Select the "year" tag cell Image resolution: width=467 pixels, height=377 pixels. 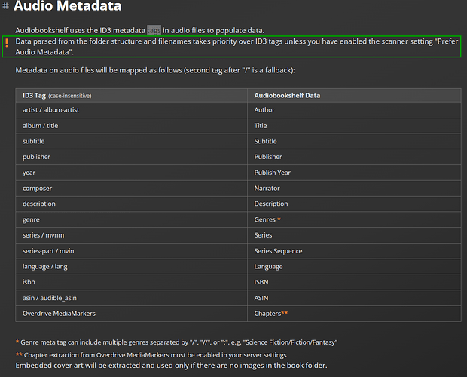(x=131, y=173)
